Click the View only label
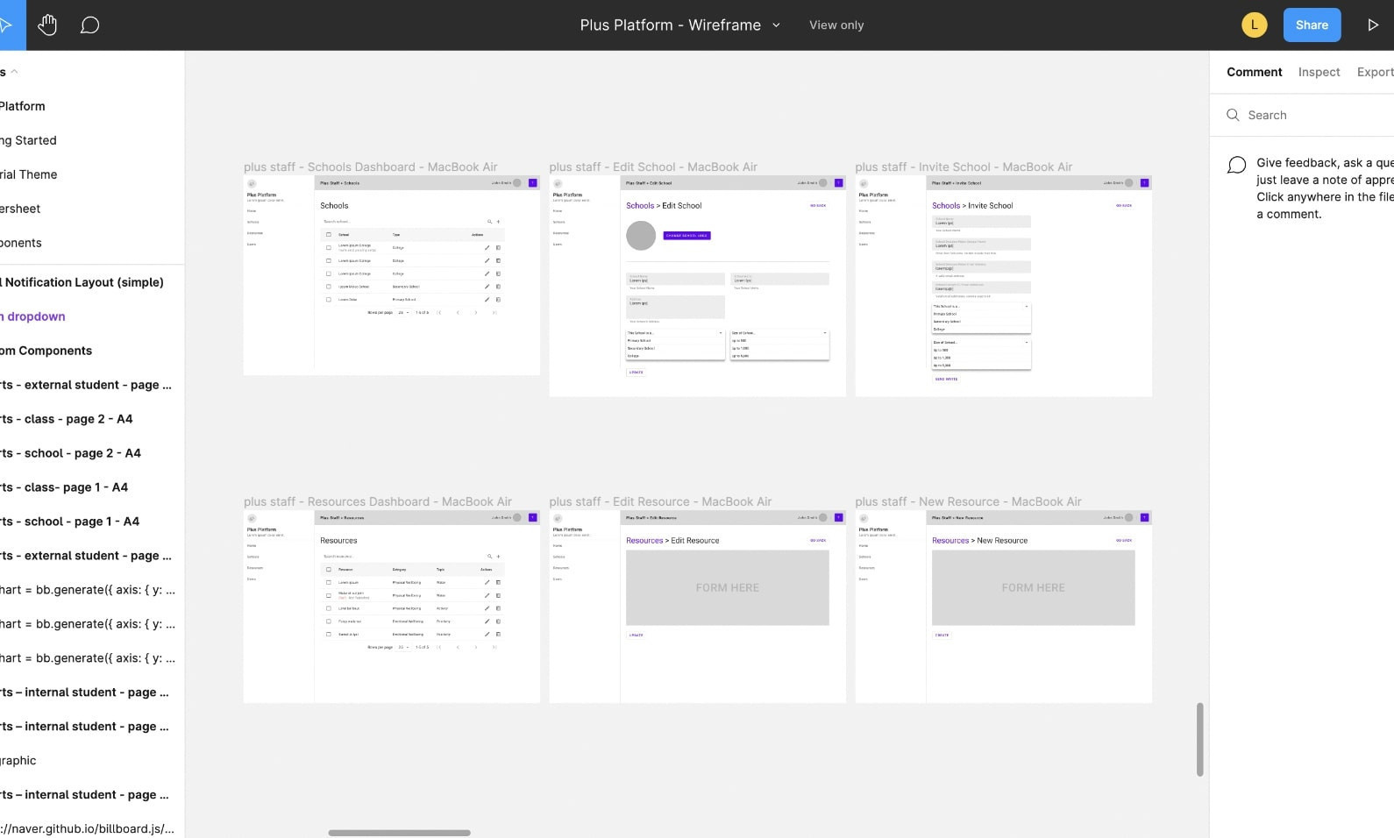The image size is (1394, 838). [x=836, y=25]
